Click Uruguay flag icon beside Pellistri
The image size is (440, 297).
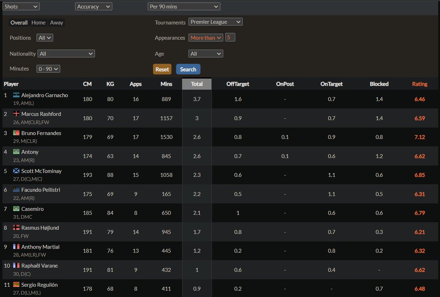(x=16, y=190)
